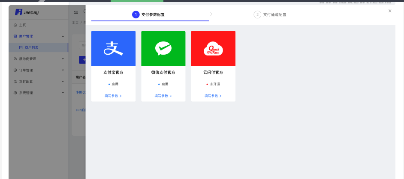
Task: Open 填写参数 for 云闪付官方
Action: pos(213,96)
